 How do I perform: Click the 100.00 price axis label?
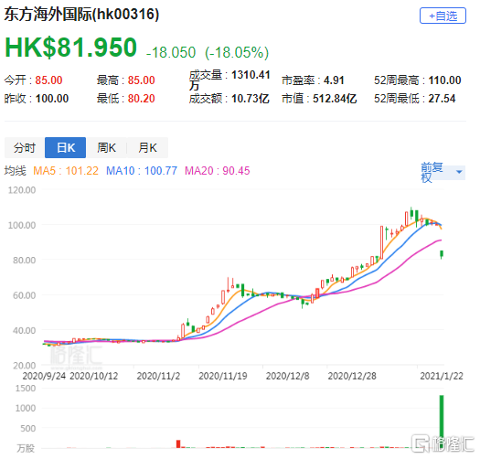click(22, 225)
